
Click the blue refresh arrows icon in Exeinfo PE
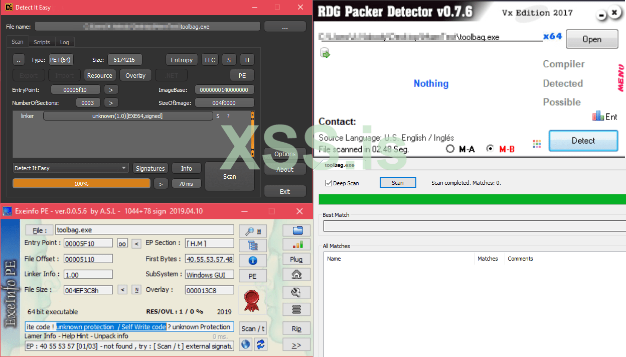pyautogui.click(x=260, y=344)
